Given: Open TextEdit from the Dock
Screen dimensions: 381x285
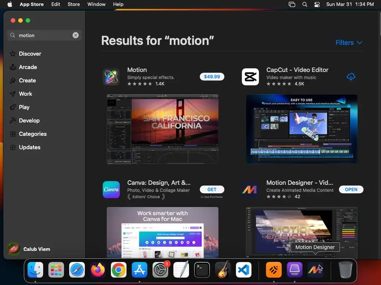Looking at the screenshot, I should tap(181, 270).
